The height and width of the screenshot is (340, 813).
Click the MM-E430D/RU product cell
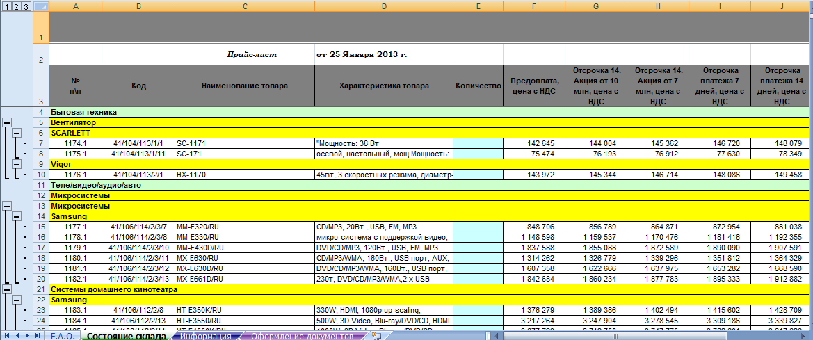[245, 248]
